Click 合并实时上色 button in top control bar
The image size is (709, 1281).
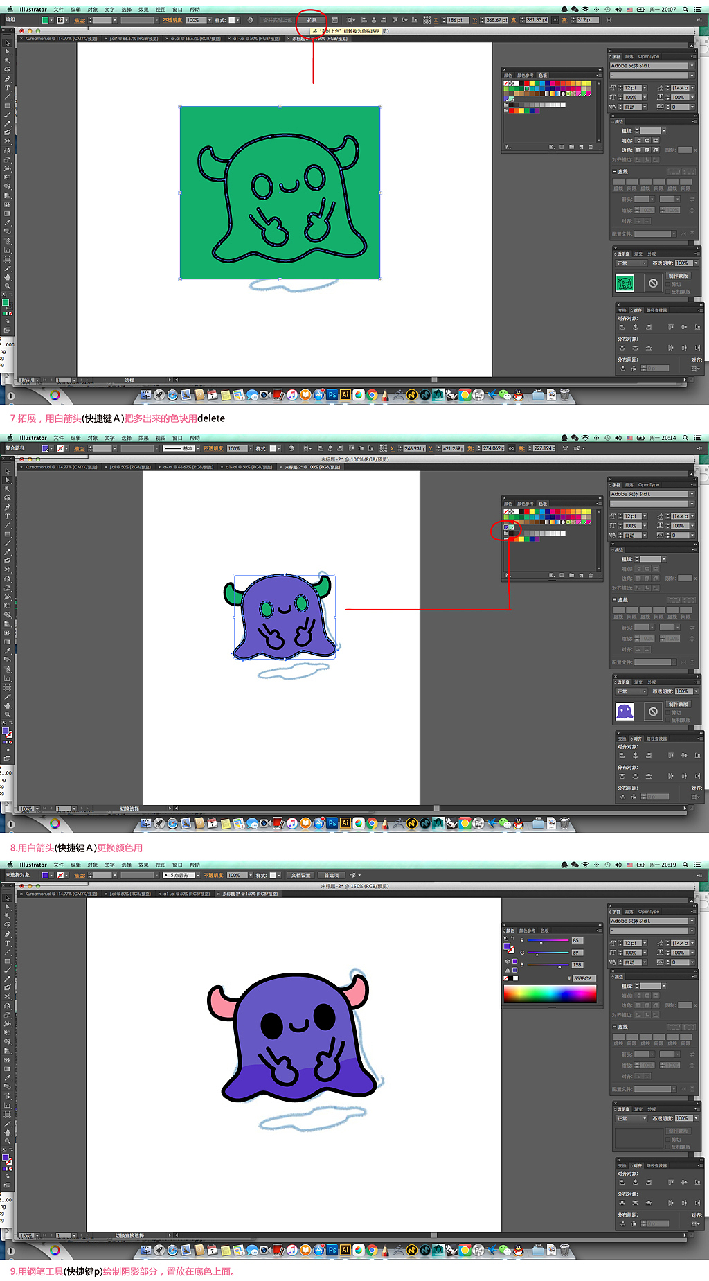(x=277, y=20)
